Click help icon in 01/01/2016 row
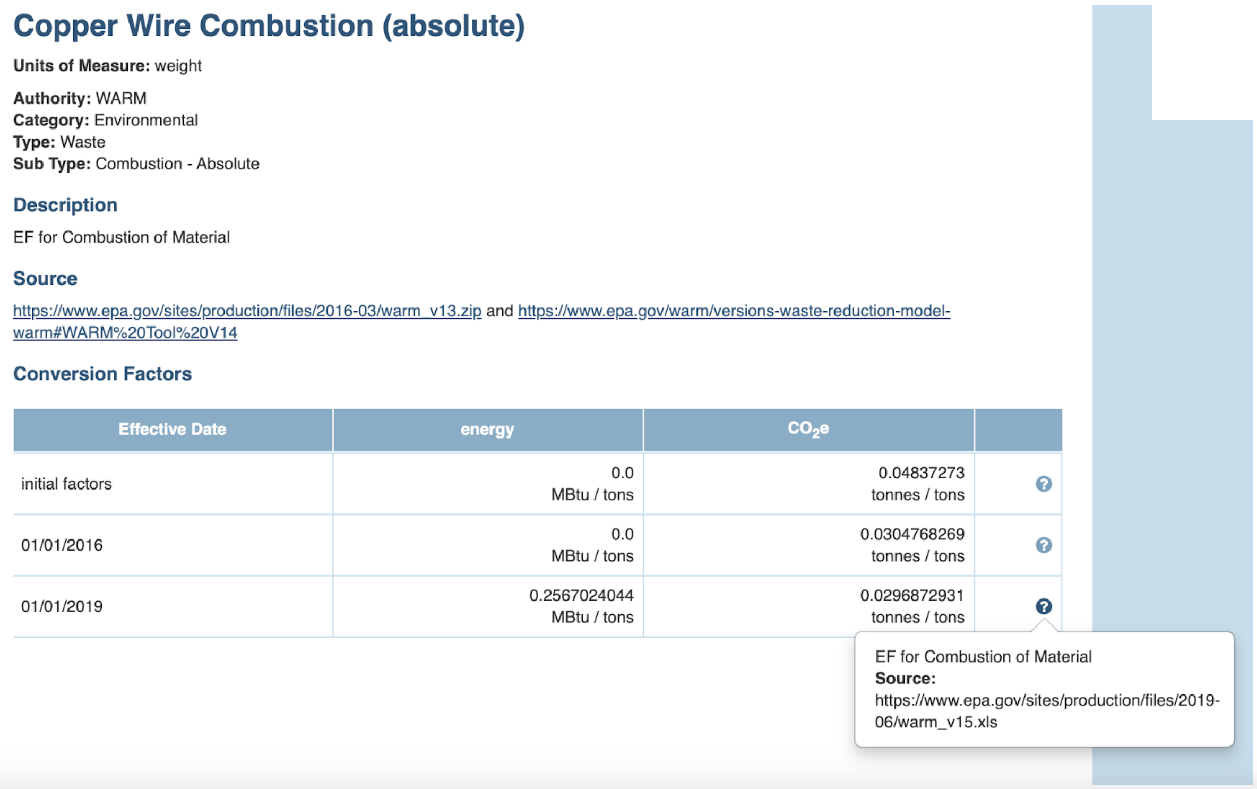Image resolution: width=1257 pixels, height=789 pixels. click(x=1043, y=545)
